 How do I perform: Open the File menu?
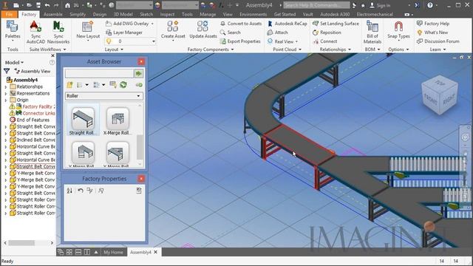10,14
